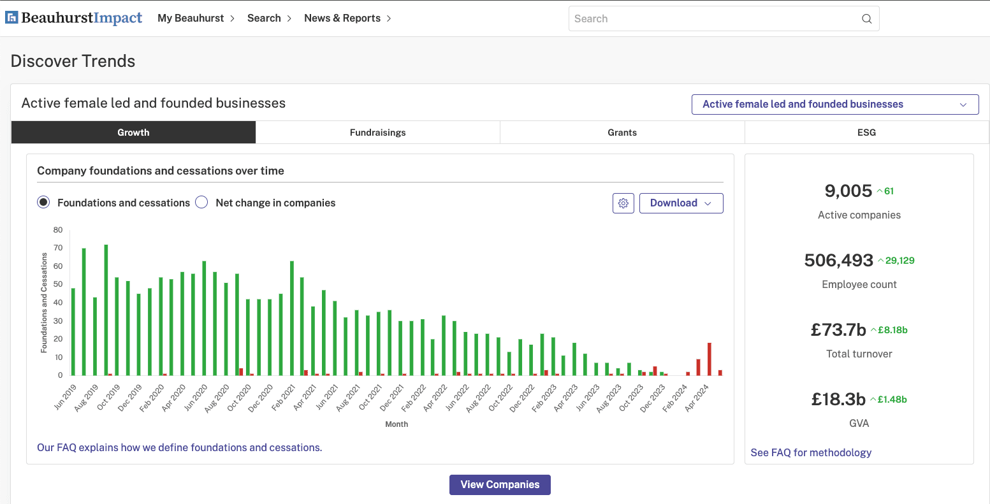Expand the Download dropdown button
Screen dimensions: 990x504
tap(681, 203)
